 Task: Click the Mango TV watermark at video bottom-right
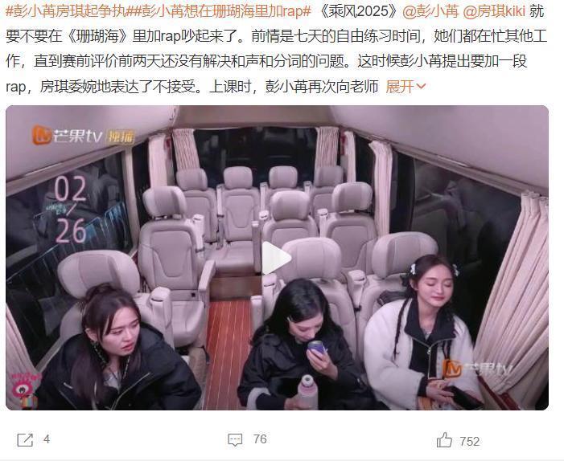tap(475, 369)
